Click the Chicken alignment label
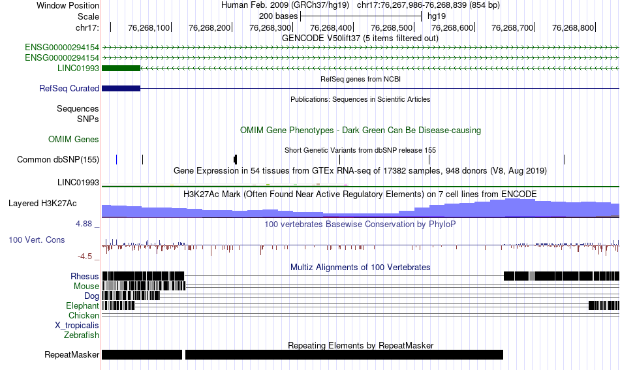This screenshot has height=370, width=620. 84,315
